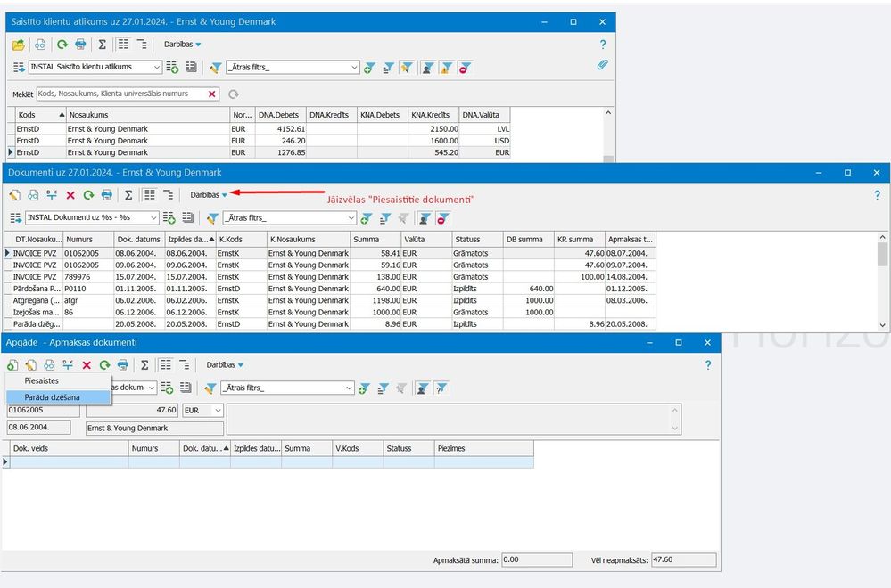Toggle off the active filter icon
891x588 pixels.
[464, 68]
